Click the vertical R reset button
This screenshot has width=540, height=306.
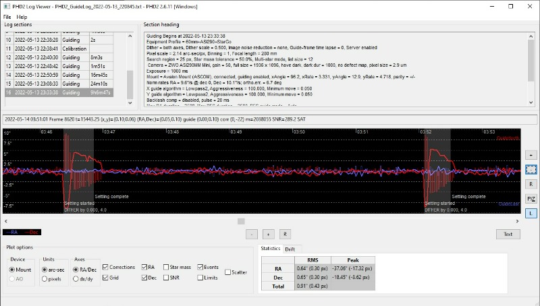tap(531, 184)
